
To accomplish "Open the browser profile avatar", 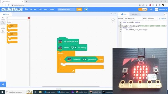I will [163, 5].
